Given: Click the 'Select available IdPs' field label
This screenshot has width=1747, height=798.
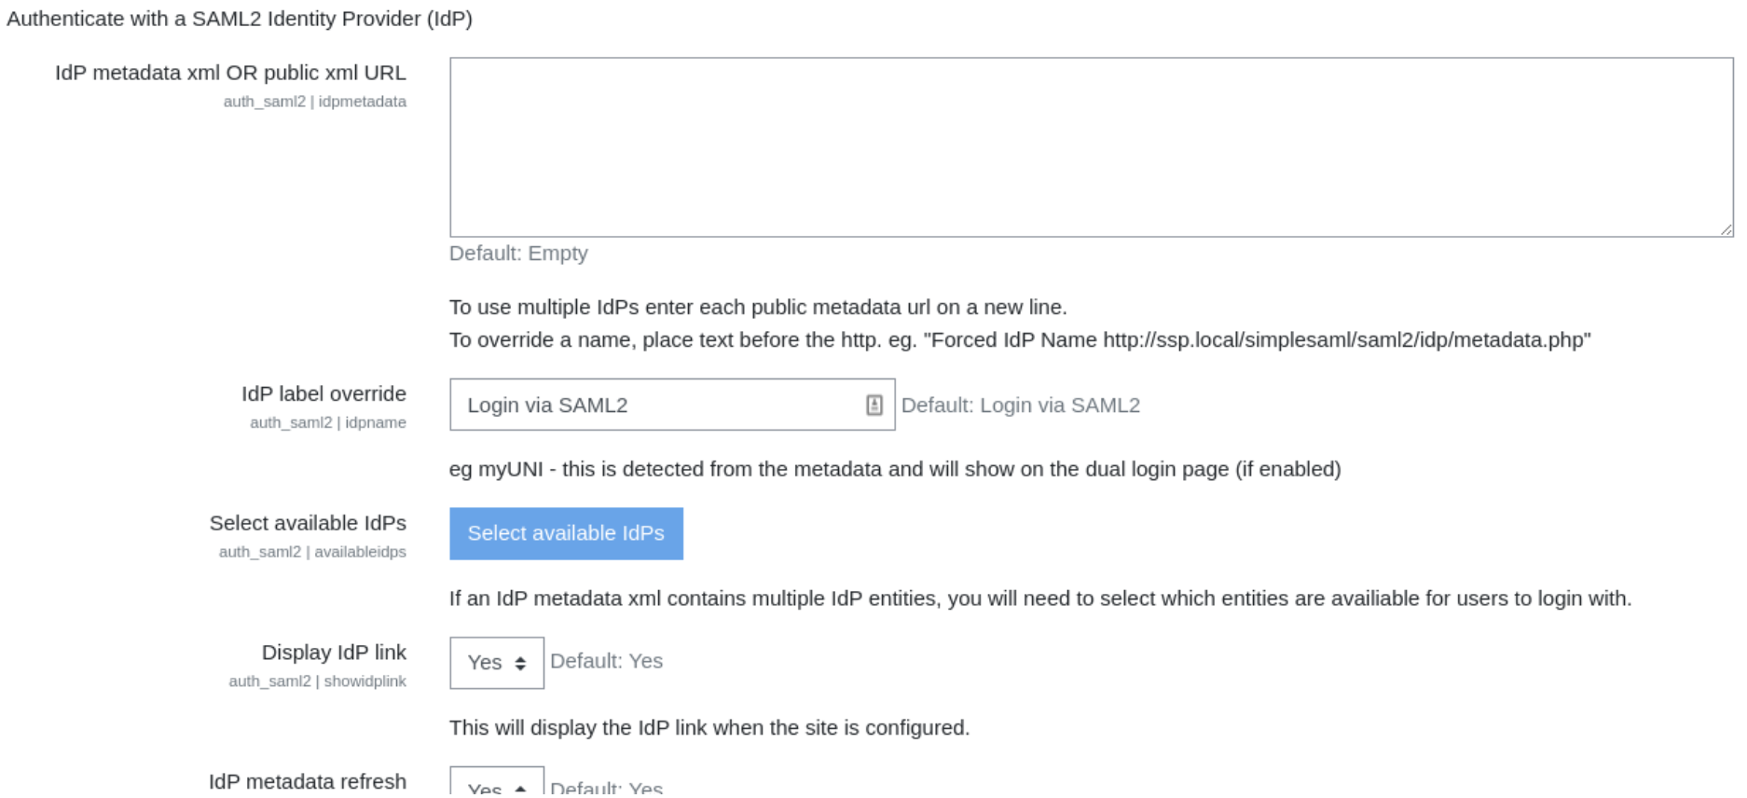Looking at the screenshot, I should coord(308,523).
